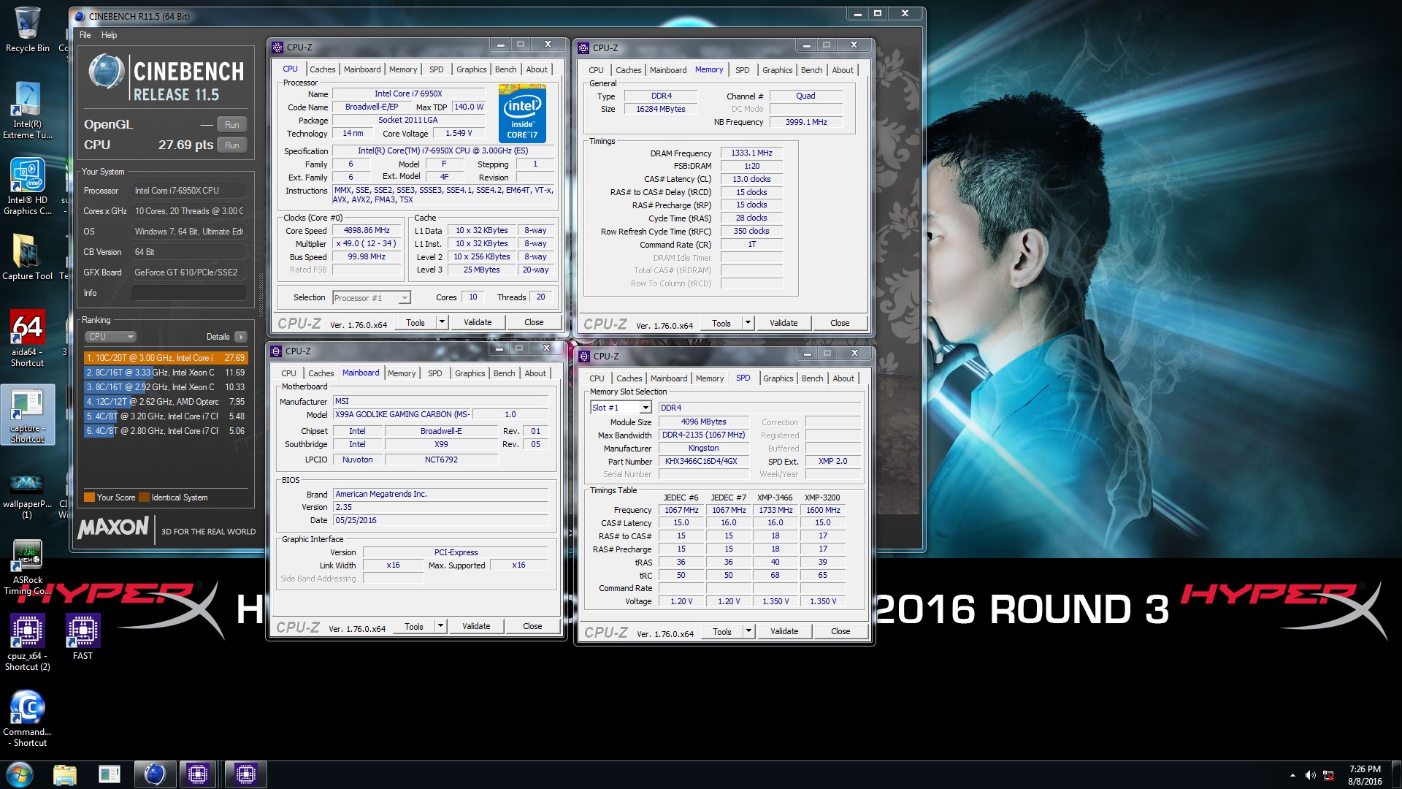1402x789 pixels.
Task: Click the first CPU-Z taskbar icon
Action: pyautogui.click(x=198, y=774)
